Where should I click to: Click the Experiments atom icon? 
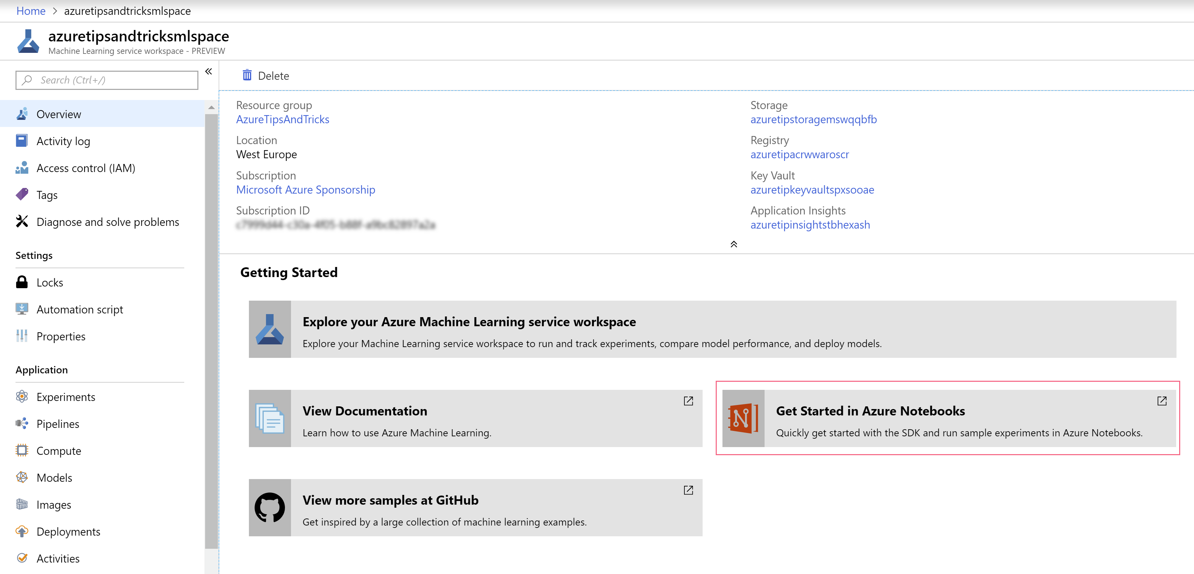(x=22, y=397)
